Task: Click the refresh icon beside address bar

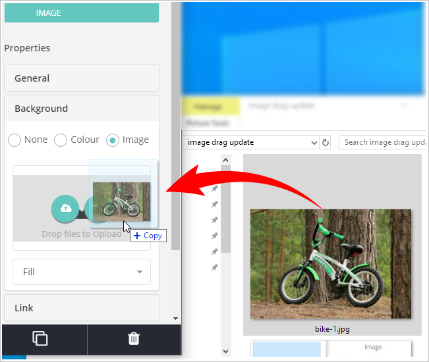Action: point(325,142)
